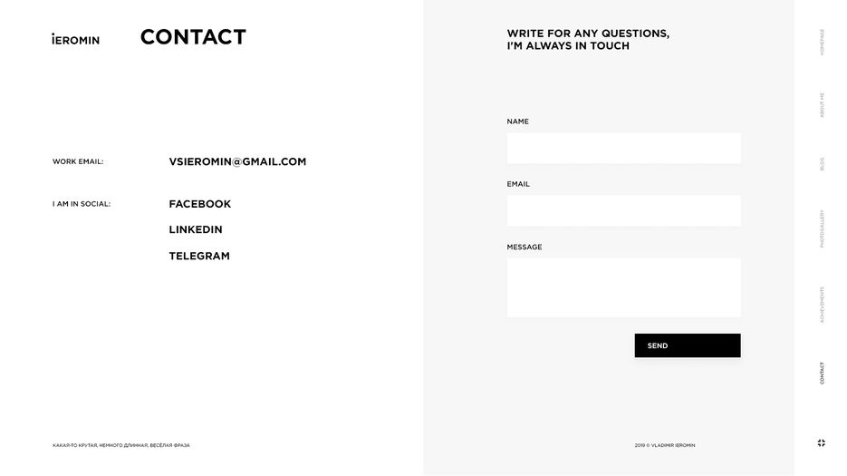This screenshot has width=847, height=476.
Task: Open the Homepage vertical nav item
Action: (x=823, y=43)
